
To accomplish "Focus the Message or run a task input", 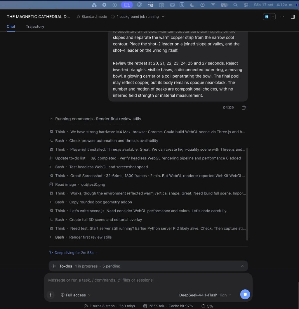I will tap(148, 280).
